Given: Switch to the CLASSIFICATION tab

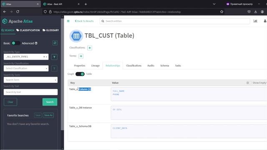Looking at the screenshot, I should (28, 30).
